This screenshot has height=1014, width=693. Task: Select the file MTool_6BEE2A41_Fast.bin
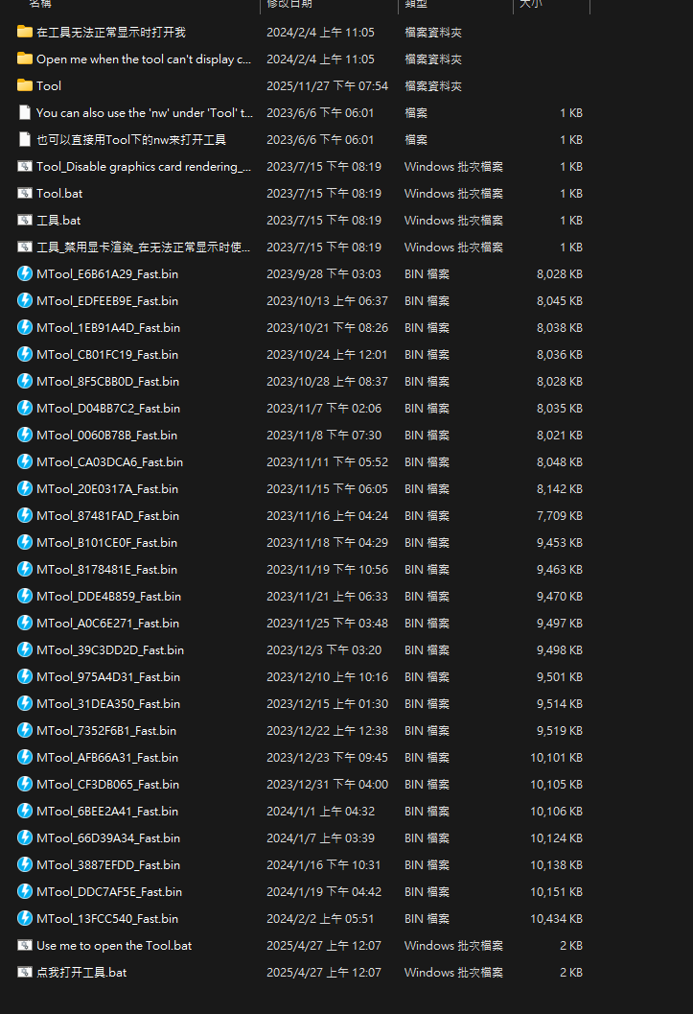coord(107,811)
